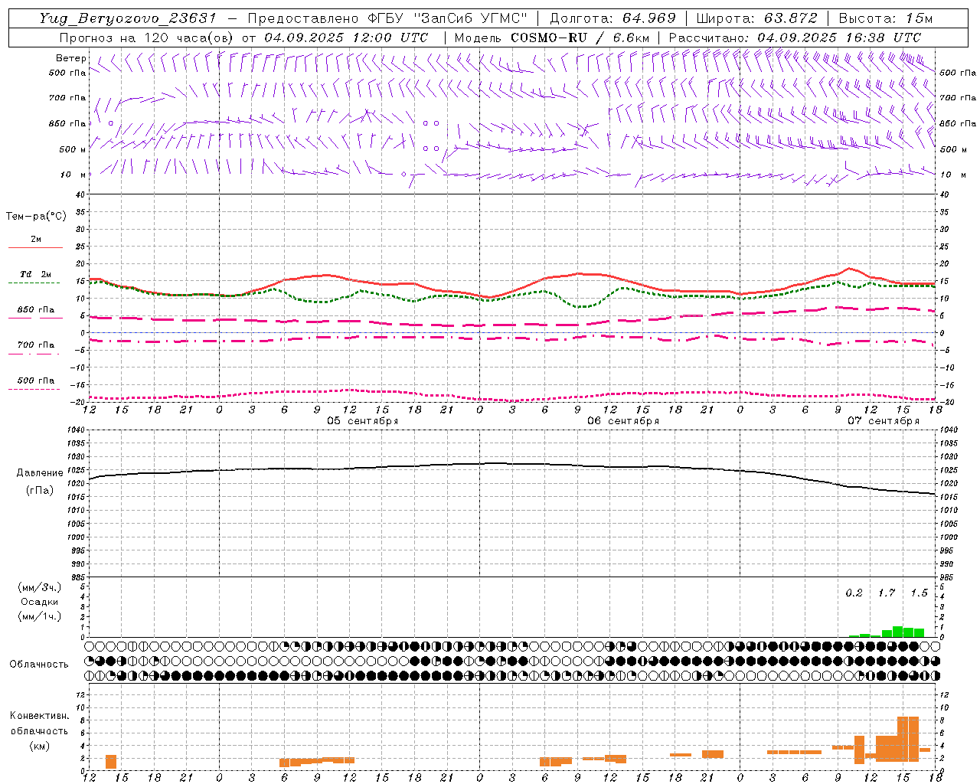Screen dimensions: 980x784
Task: Click the Ветер wind panel label
Action: pyautogui.click(x=70, y=58)
